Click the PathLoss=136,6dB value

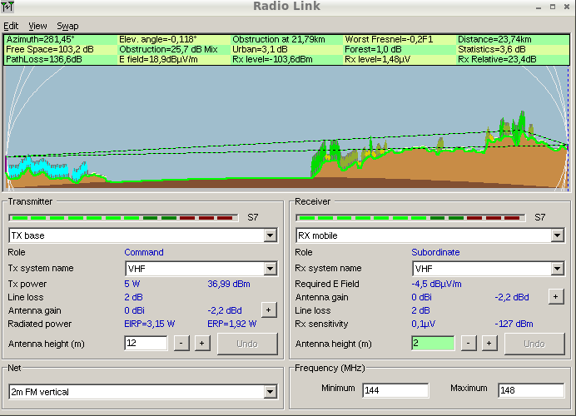coord(44,59)
